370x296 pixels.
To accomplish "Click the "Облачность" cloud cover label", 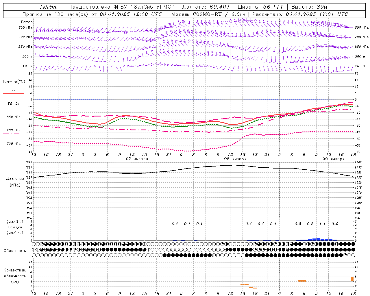I will 15,251.
